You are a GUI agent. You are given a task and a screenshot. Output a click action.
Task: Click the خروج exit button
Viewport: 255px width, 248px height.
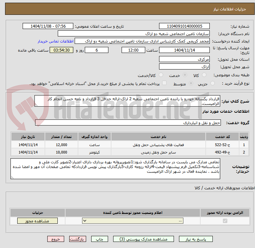click(56, 239)
